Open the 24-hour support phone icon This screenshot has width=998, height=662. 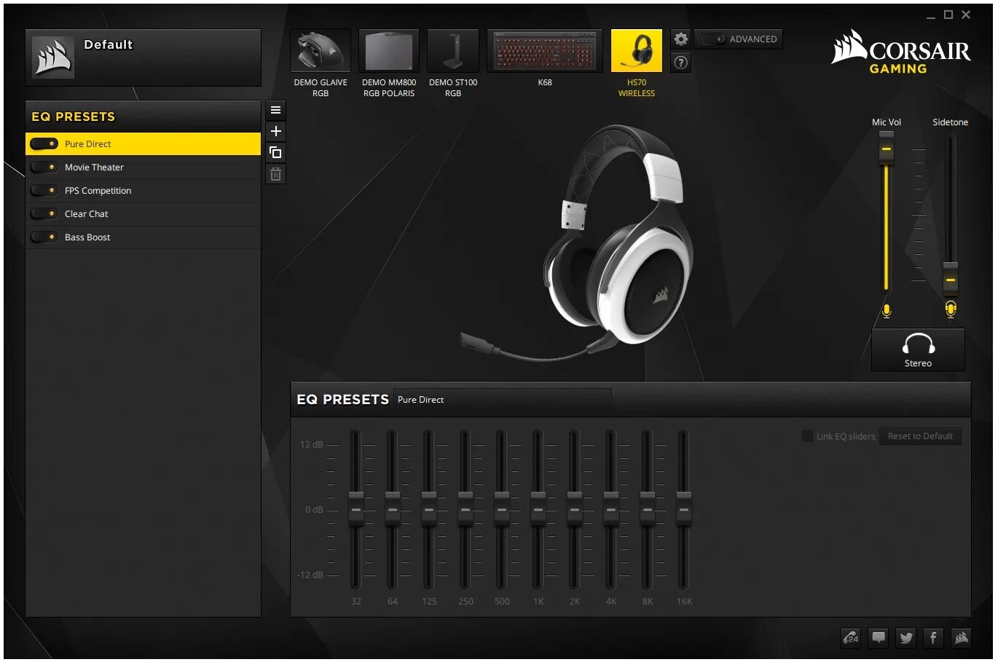(851, 638)
